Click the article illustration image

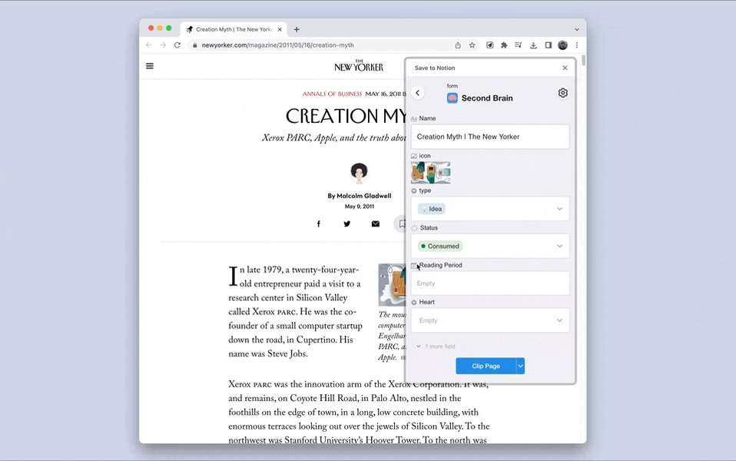click(392, 285)
